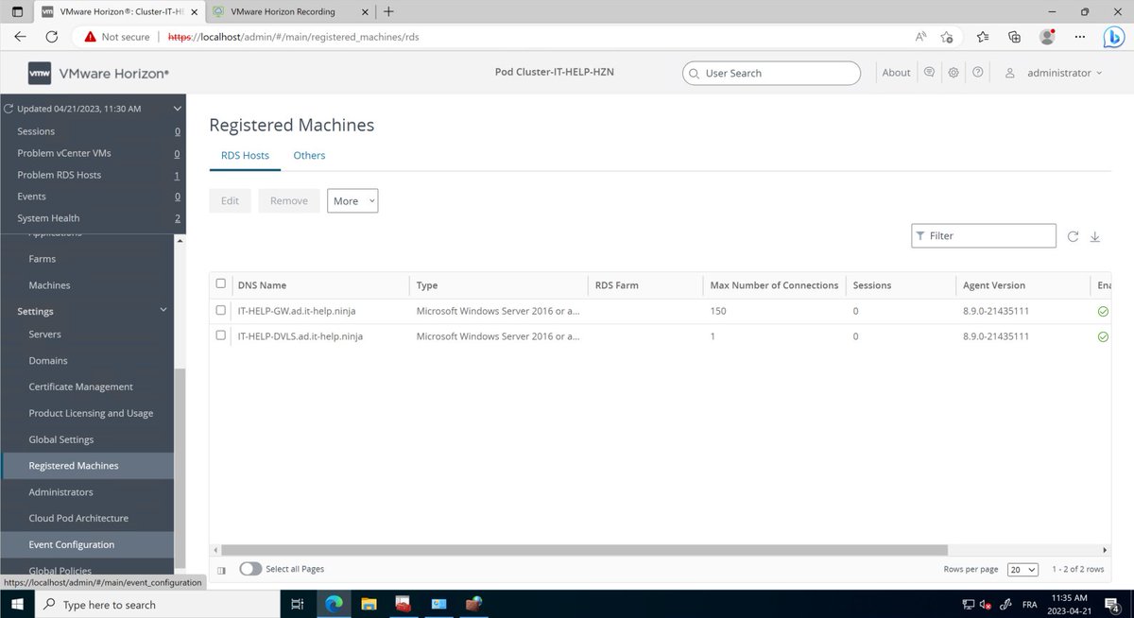Check the IT-HELP-DVLS.ad.it-help.ninja row checkbox
This screenshot has height=618, width=1134.
221,335
